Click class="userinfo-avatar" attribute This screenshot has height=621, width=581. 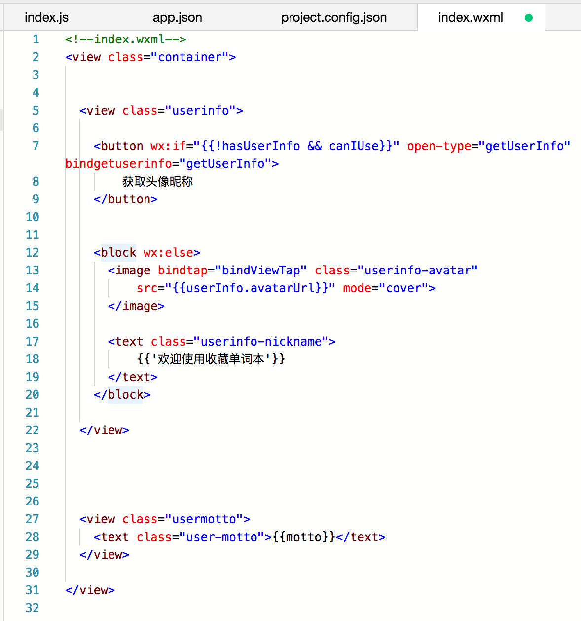[397, 271]
